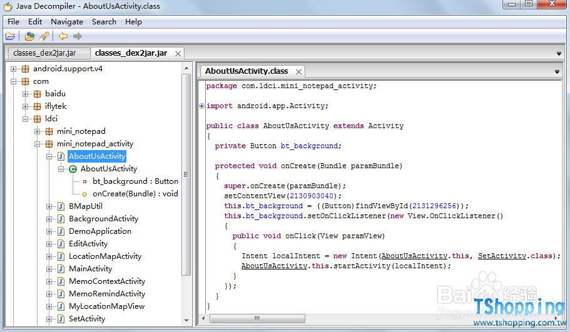Switch to the first classes_dex2jar.jar tab

coord(44,53)
